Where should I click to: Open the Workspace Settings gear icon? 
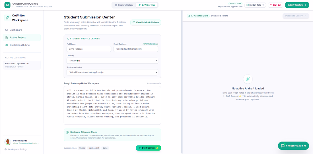pos(6,149)
